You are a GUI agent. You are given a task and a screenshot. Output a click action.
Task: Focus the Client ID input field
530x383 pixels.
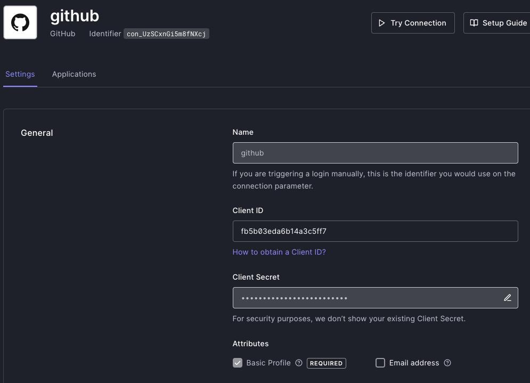click(x=375, y=231)
